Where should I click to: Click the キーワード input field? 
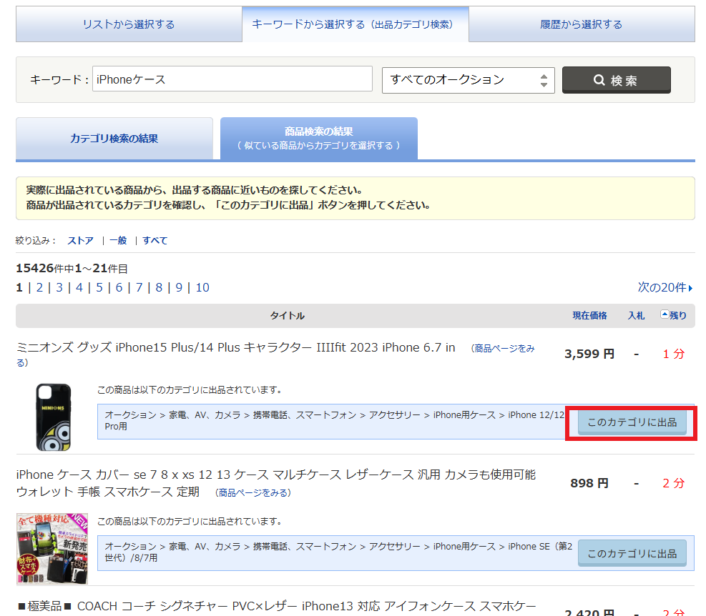tap(232, 79)
